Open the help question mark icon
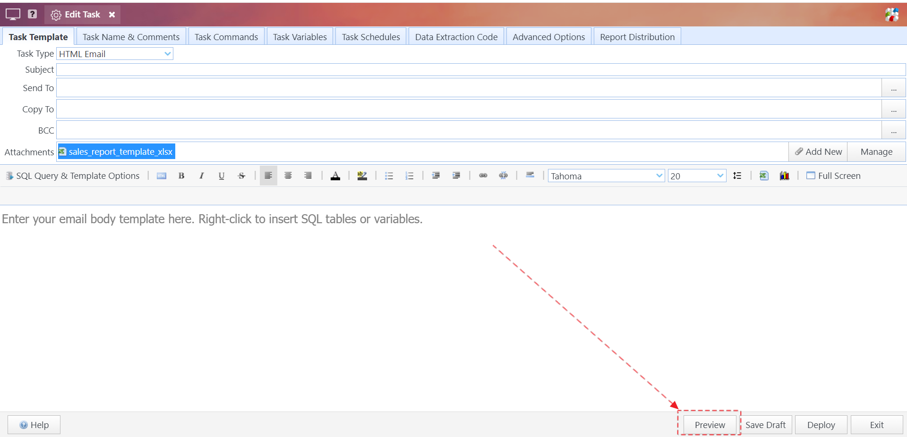907x437 pixels. 32,14
